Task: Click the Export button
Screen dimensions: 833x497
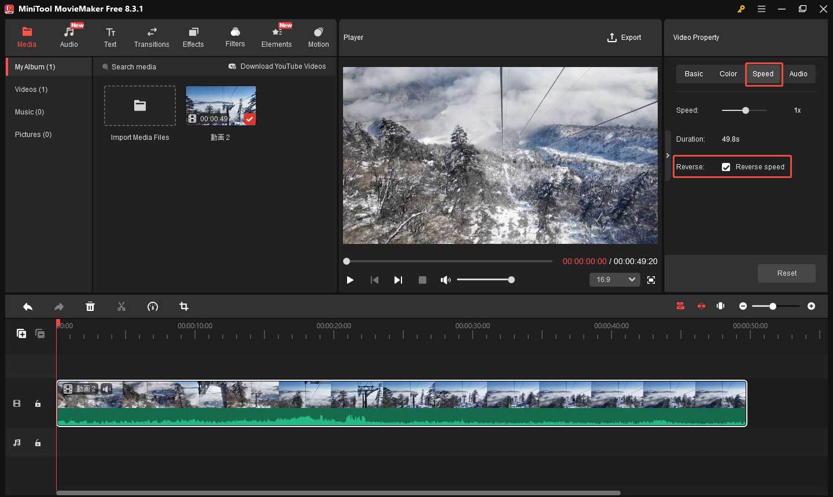Action: click(624, 38)
